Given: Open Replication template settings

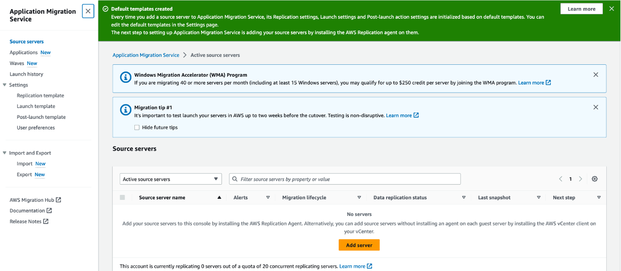Looking at the screenshot, I should pos(40,95).
